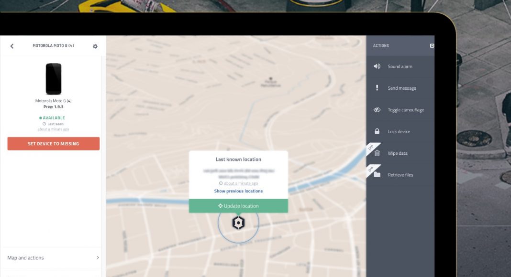This screenshot has width=511, height=277.
Task: Click the MOTOROLA MOTO G (4) header title
Action: tap(53, 46)
